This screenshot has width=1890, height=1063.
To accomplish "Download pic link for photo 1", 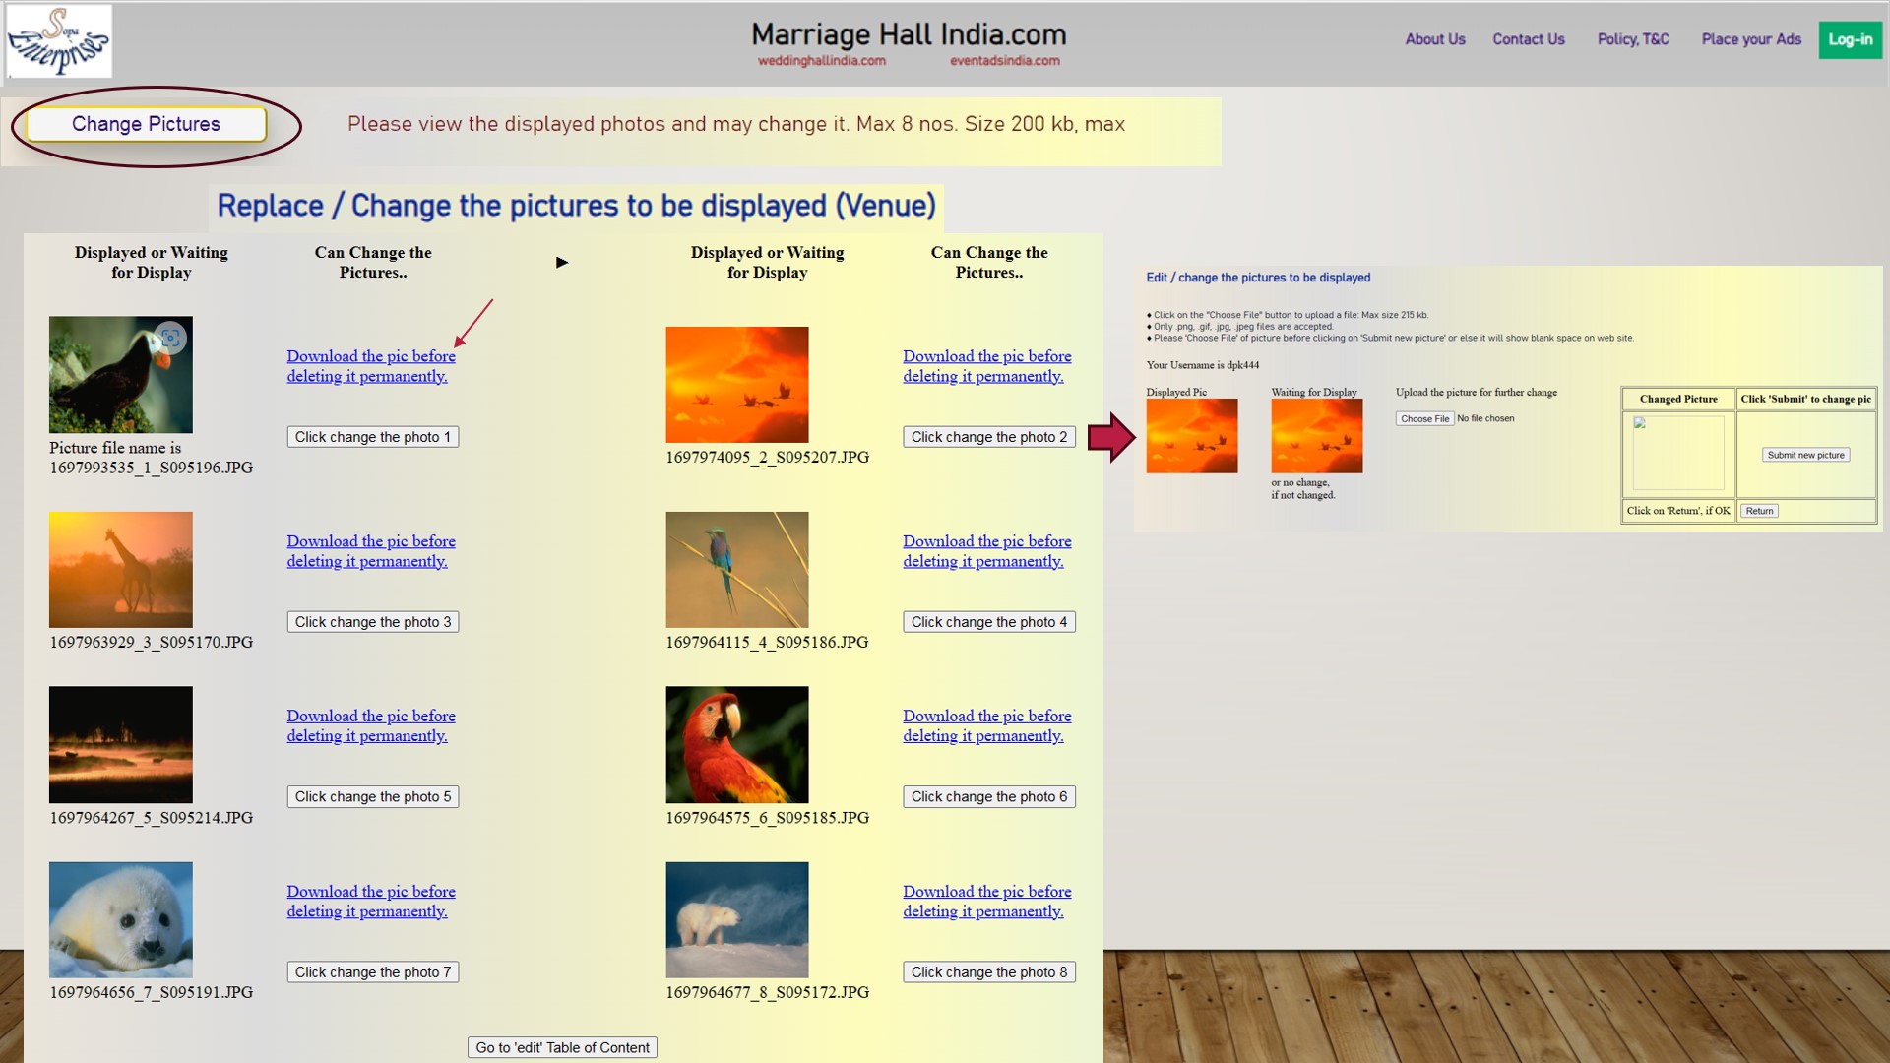I will 371,366.
